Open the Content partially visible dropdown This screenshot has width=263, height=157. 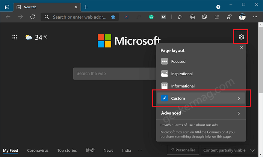(229, 150)
